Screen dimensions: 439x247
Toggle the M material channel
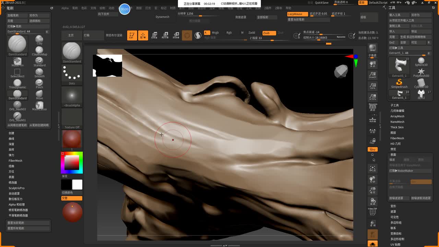pyautogui.click(x=242, y=33)
